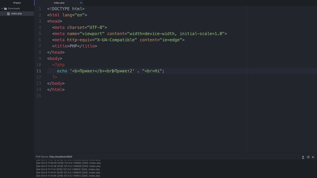Click the opening body tag on line 9
The width and height of the screenshot is (317, 178).
click(54, 58)
